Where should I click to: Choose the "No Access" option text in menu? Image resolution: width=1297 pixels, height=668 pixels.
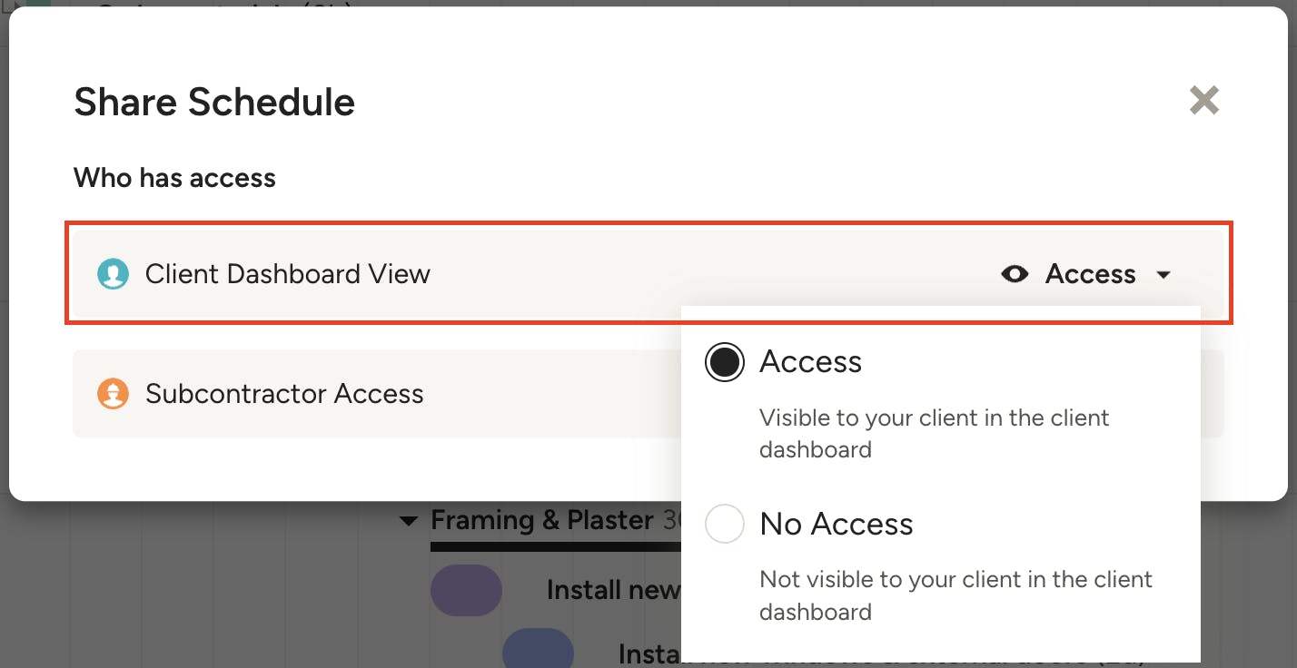[x=836, y=524]
